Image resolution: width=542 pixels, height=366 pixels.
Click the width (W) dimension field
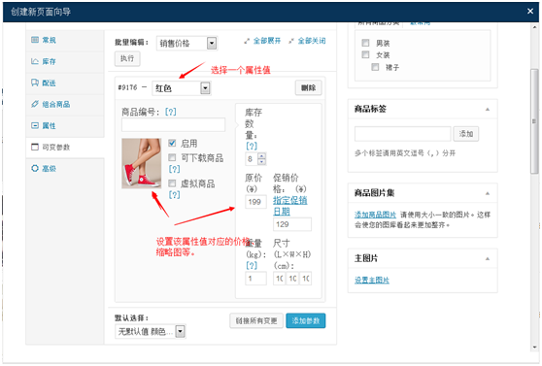[292, 279]
